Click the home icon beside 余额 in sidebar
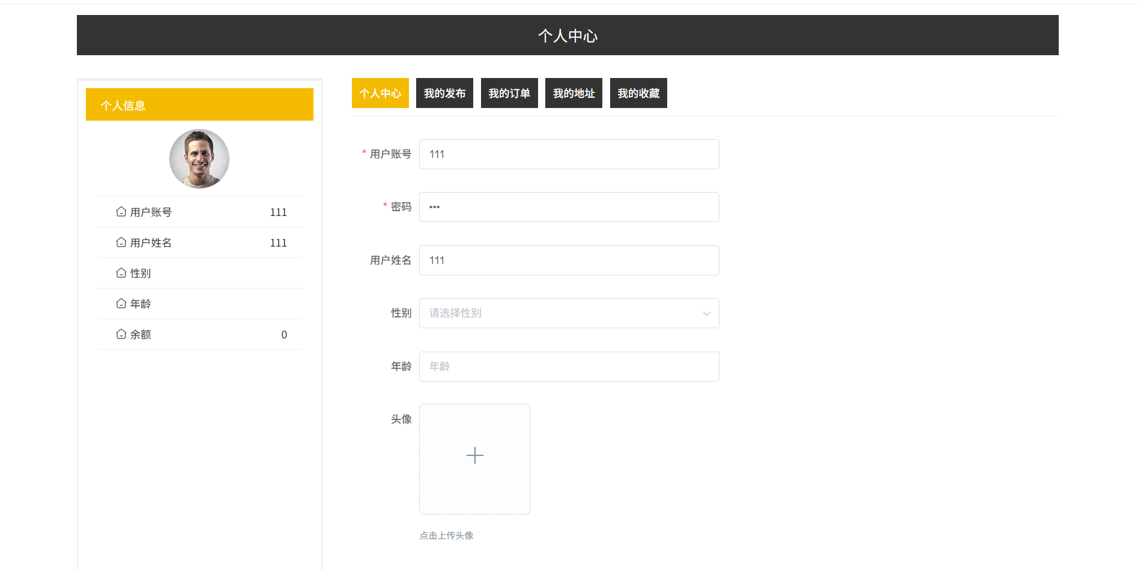The image size is (1138, 570). pyautogui.click(x=121, y=334)
